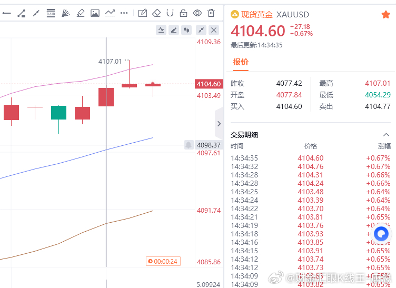
Task: Click axis label 4085.86
Action: tap(209, 262)
